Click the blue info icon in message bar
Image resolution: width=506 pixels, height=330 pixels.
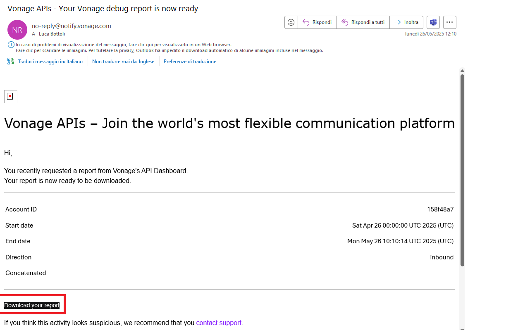click(x=11, y=45)
